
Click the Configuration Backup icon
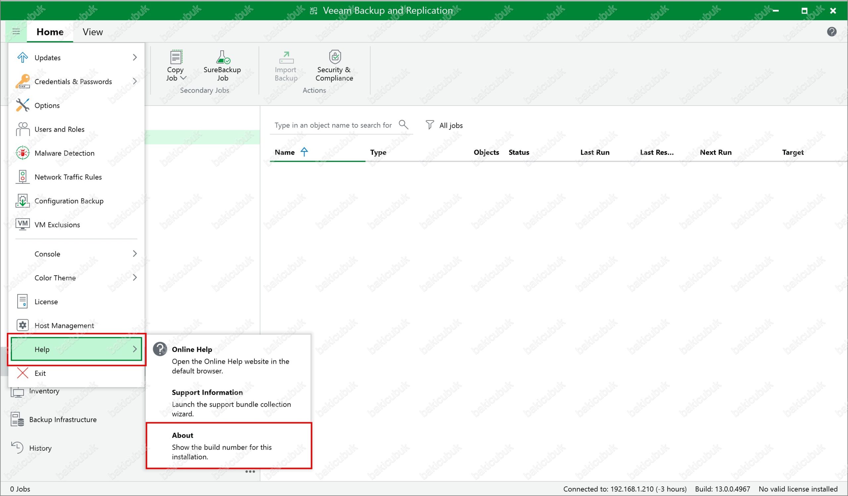[23, 201]
